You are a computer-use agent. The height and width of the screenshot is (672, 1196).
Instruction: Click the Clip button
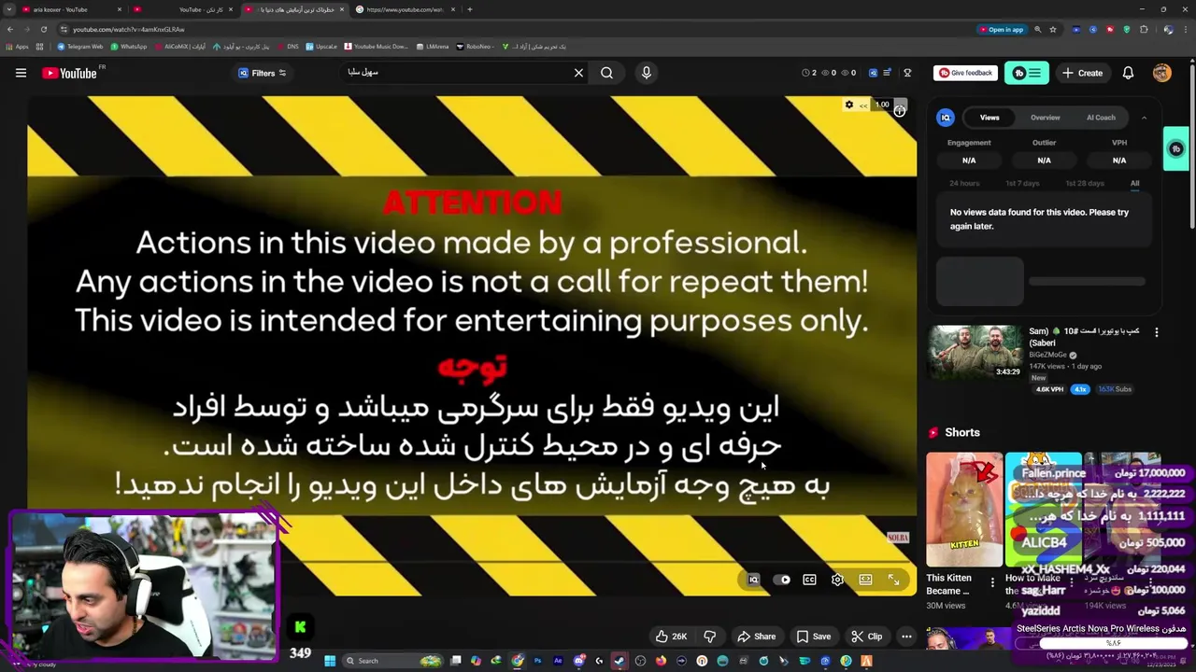click(866, 637)
